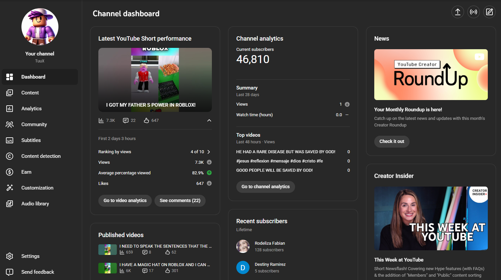
Task: Open published video I HAVE A MAGIC HAT
Action: pos(165,265)
